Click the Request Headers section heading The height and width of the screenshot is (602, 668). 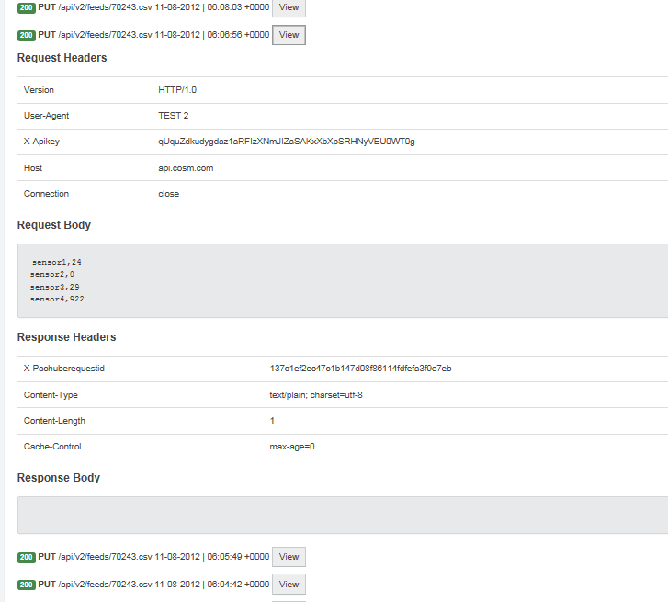click(x=62, y=58)
